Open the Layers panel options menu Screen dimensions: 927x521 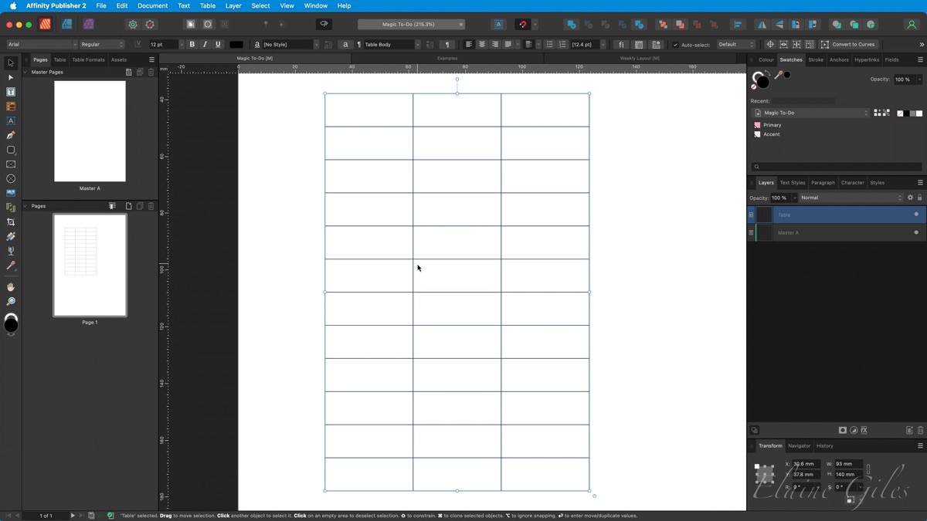(920, 183)
